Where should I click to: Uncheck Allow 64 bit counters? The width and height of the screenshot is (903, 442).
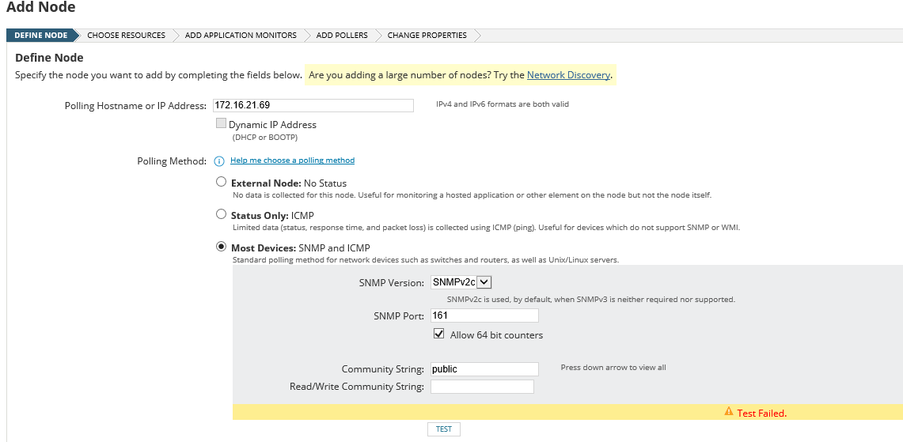pos(438,333)
